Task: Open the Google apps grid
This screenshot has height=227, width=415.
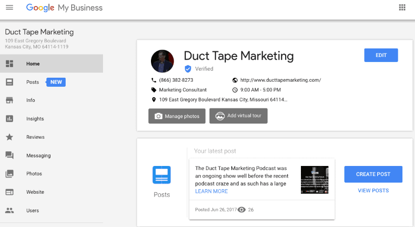Action: tap(402, 8)
